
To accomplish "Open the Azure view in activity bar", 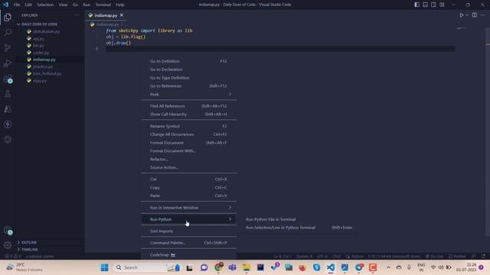I will coord(8,109).
